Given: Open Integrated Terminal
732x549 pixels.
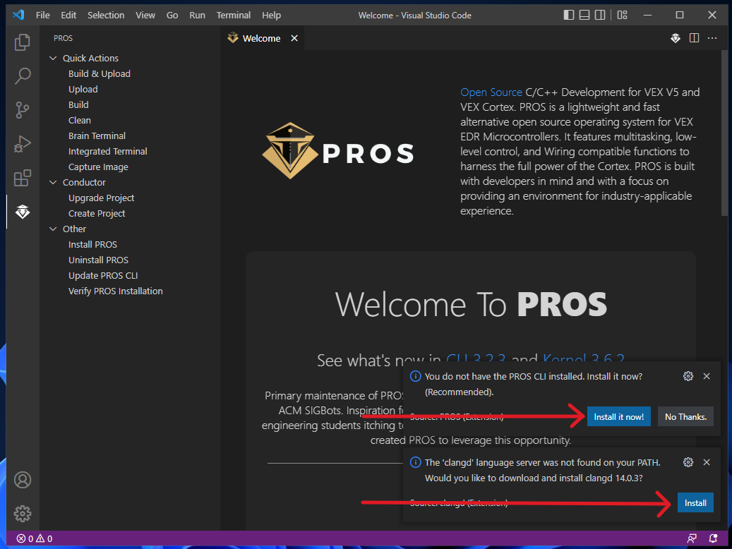Looking at the screenshot, I should tap(108, 151).
